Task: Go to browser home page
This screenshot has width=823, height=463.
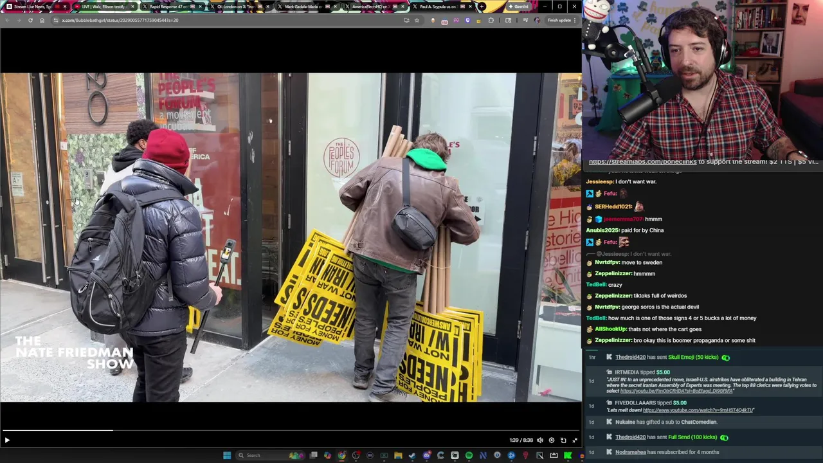Action: coord(42,20)
